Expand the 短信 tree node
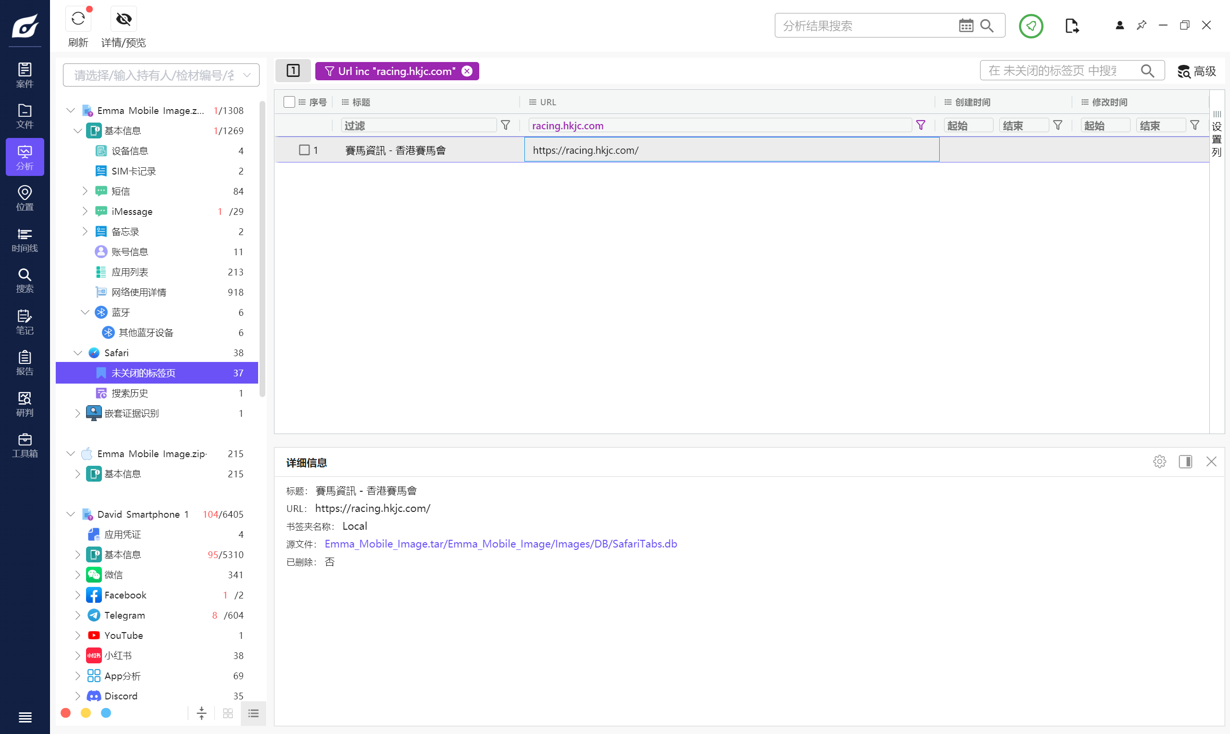The image size is (1230, 734). click(85, 191)
